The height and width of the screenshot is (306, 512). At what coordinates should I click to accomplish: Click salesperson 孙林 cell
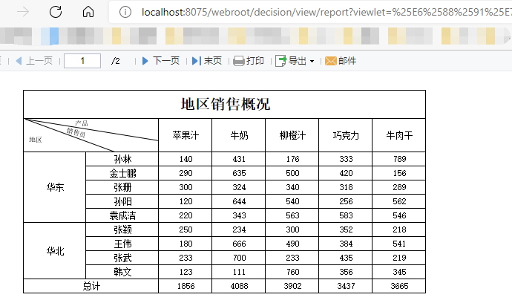(x=122, y=159)
